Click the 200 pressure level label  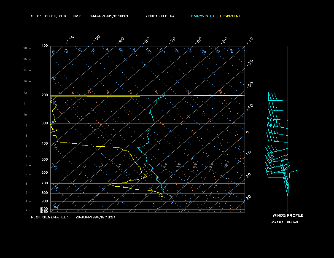[x=45, y=95]
